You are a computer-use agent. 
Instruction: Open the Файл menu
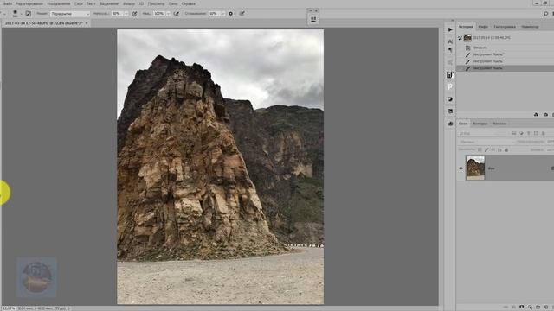[8, 3]
